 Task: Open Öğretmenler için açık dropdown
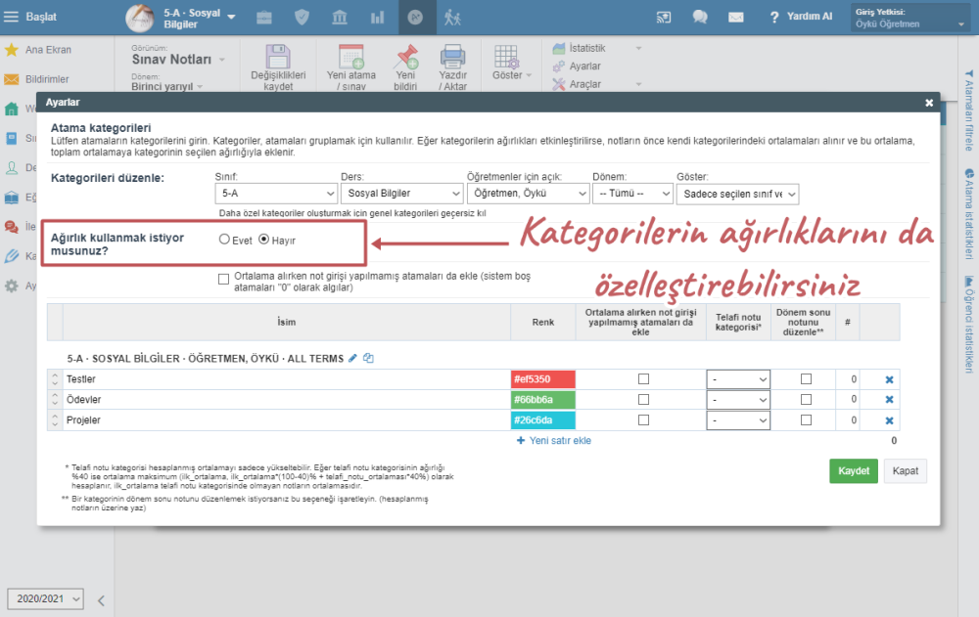(528, 194)
